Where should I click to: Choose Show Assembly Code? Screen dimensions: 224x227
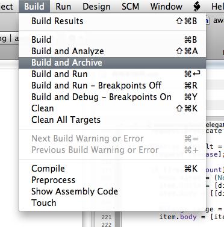coord(113,191)
